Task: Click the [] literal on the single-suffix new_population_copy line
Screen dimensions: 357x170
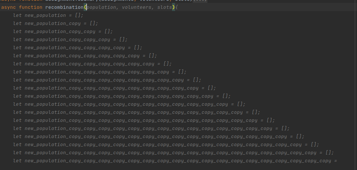Action: (92, 23)
